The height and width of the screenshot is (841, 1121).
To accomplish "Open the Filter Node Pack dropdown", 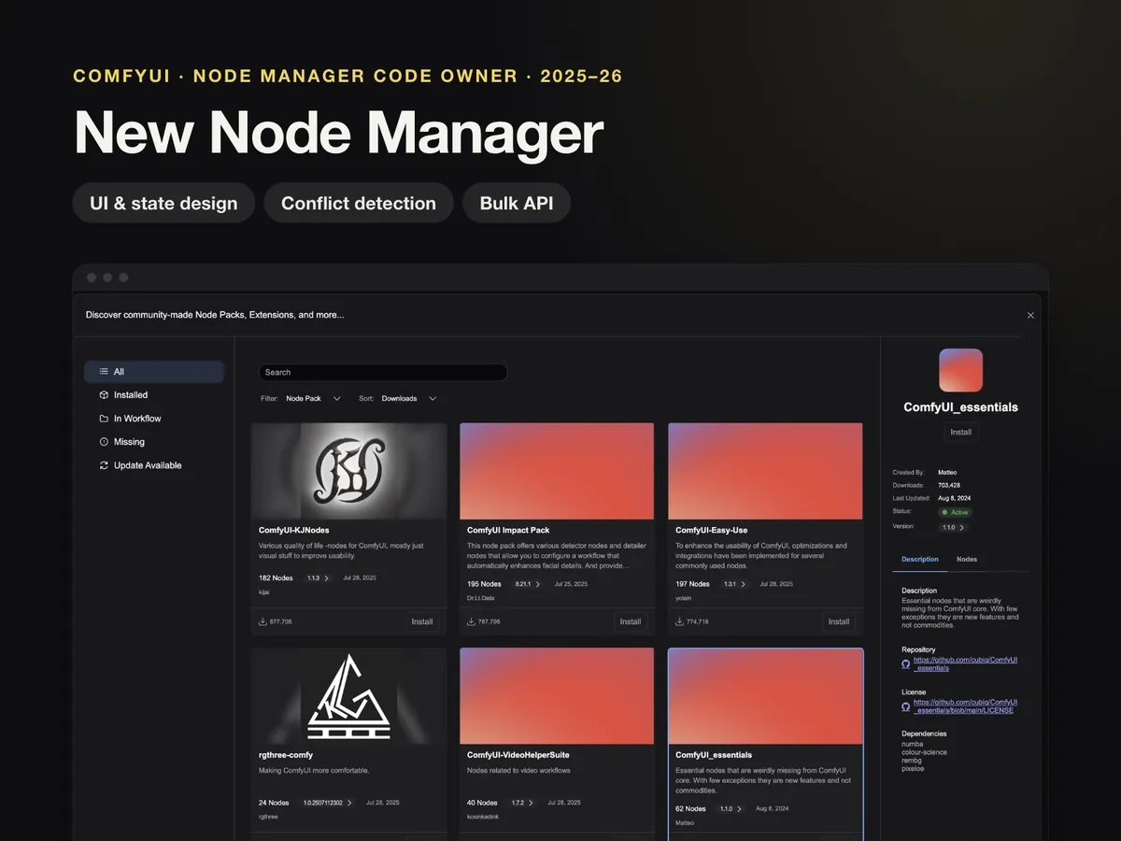I will pos(313,399).
